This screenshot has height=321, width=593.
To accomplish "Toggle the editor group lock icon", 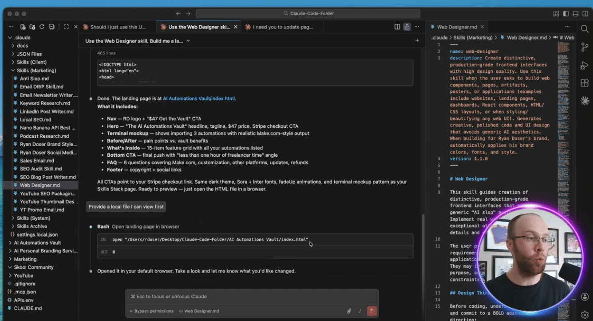I will [407, 27].
